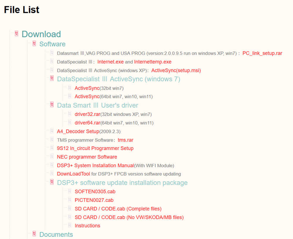293x239 pixels.
Task: Expand the Documents folder icon
Action: [34, 234]
